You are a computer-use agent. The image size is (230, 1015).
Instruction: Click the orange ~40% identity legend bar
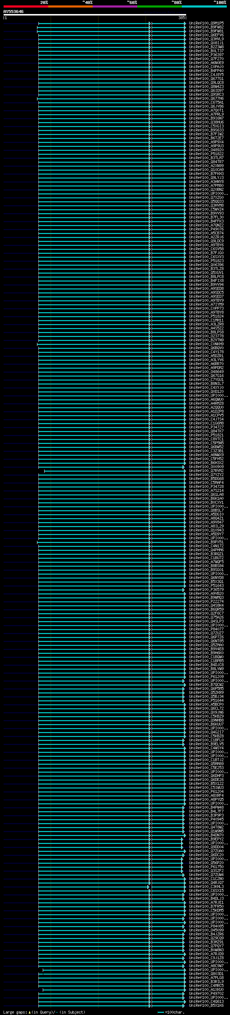pyautogui.click(x=70, y=6)
